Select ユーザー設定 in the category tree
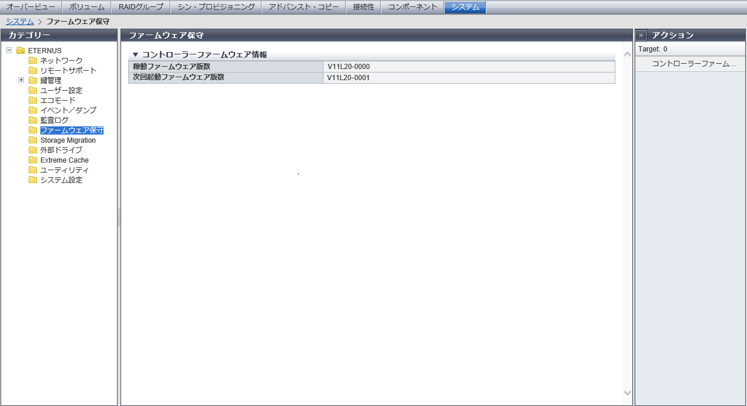Image resolution: width=747 pixels, height=406 pixels. point(61,91)
